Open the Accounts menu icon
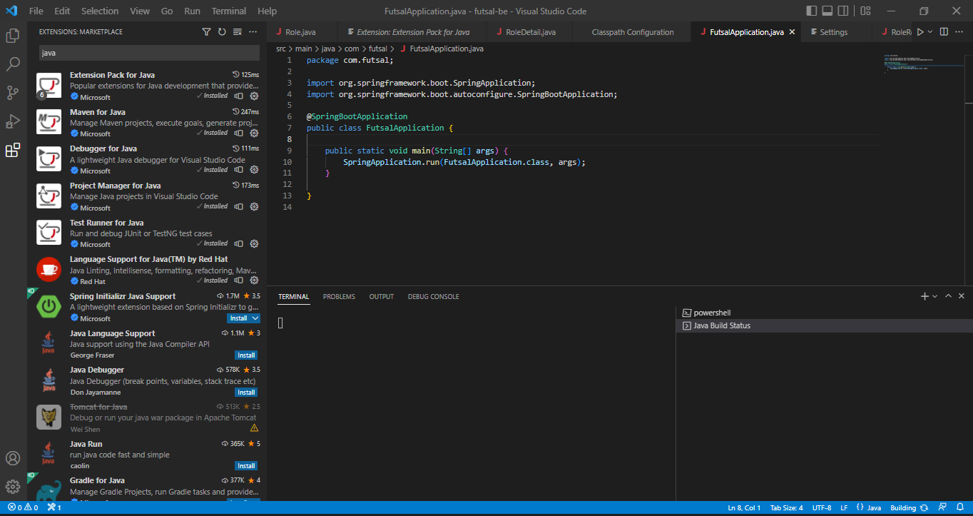Screen dimensions: 973x516 tap(13, 458)
